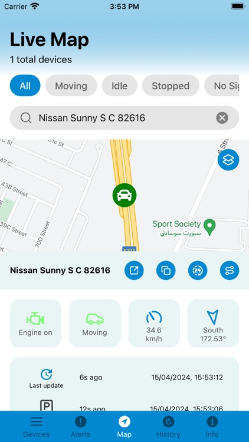The width and height of the screenshot is (249, 442).
Task: Tap the South heading direction card
Action: point(214,324)
